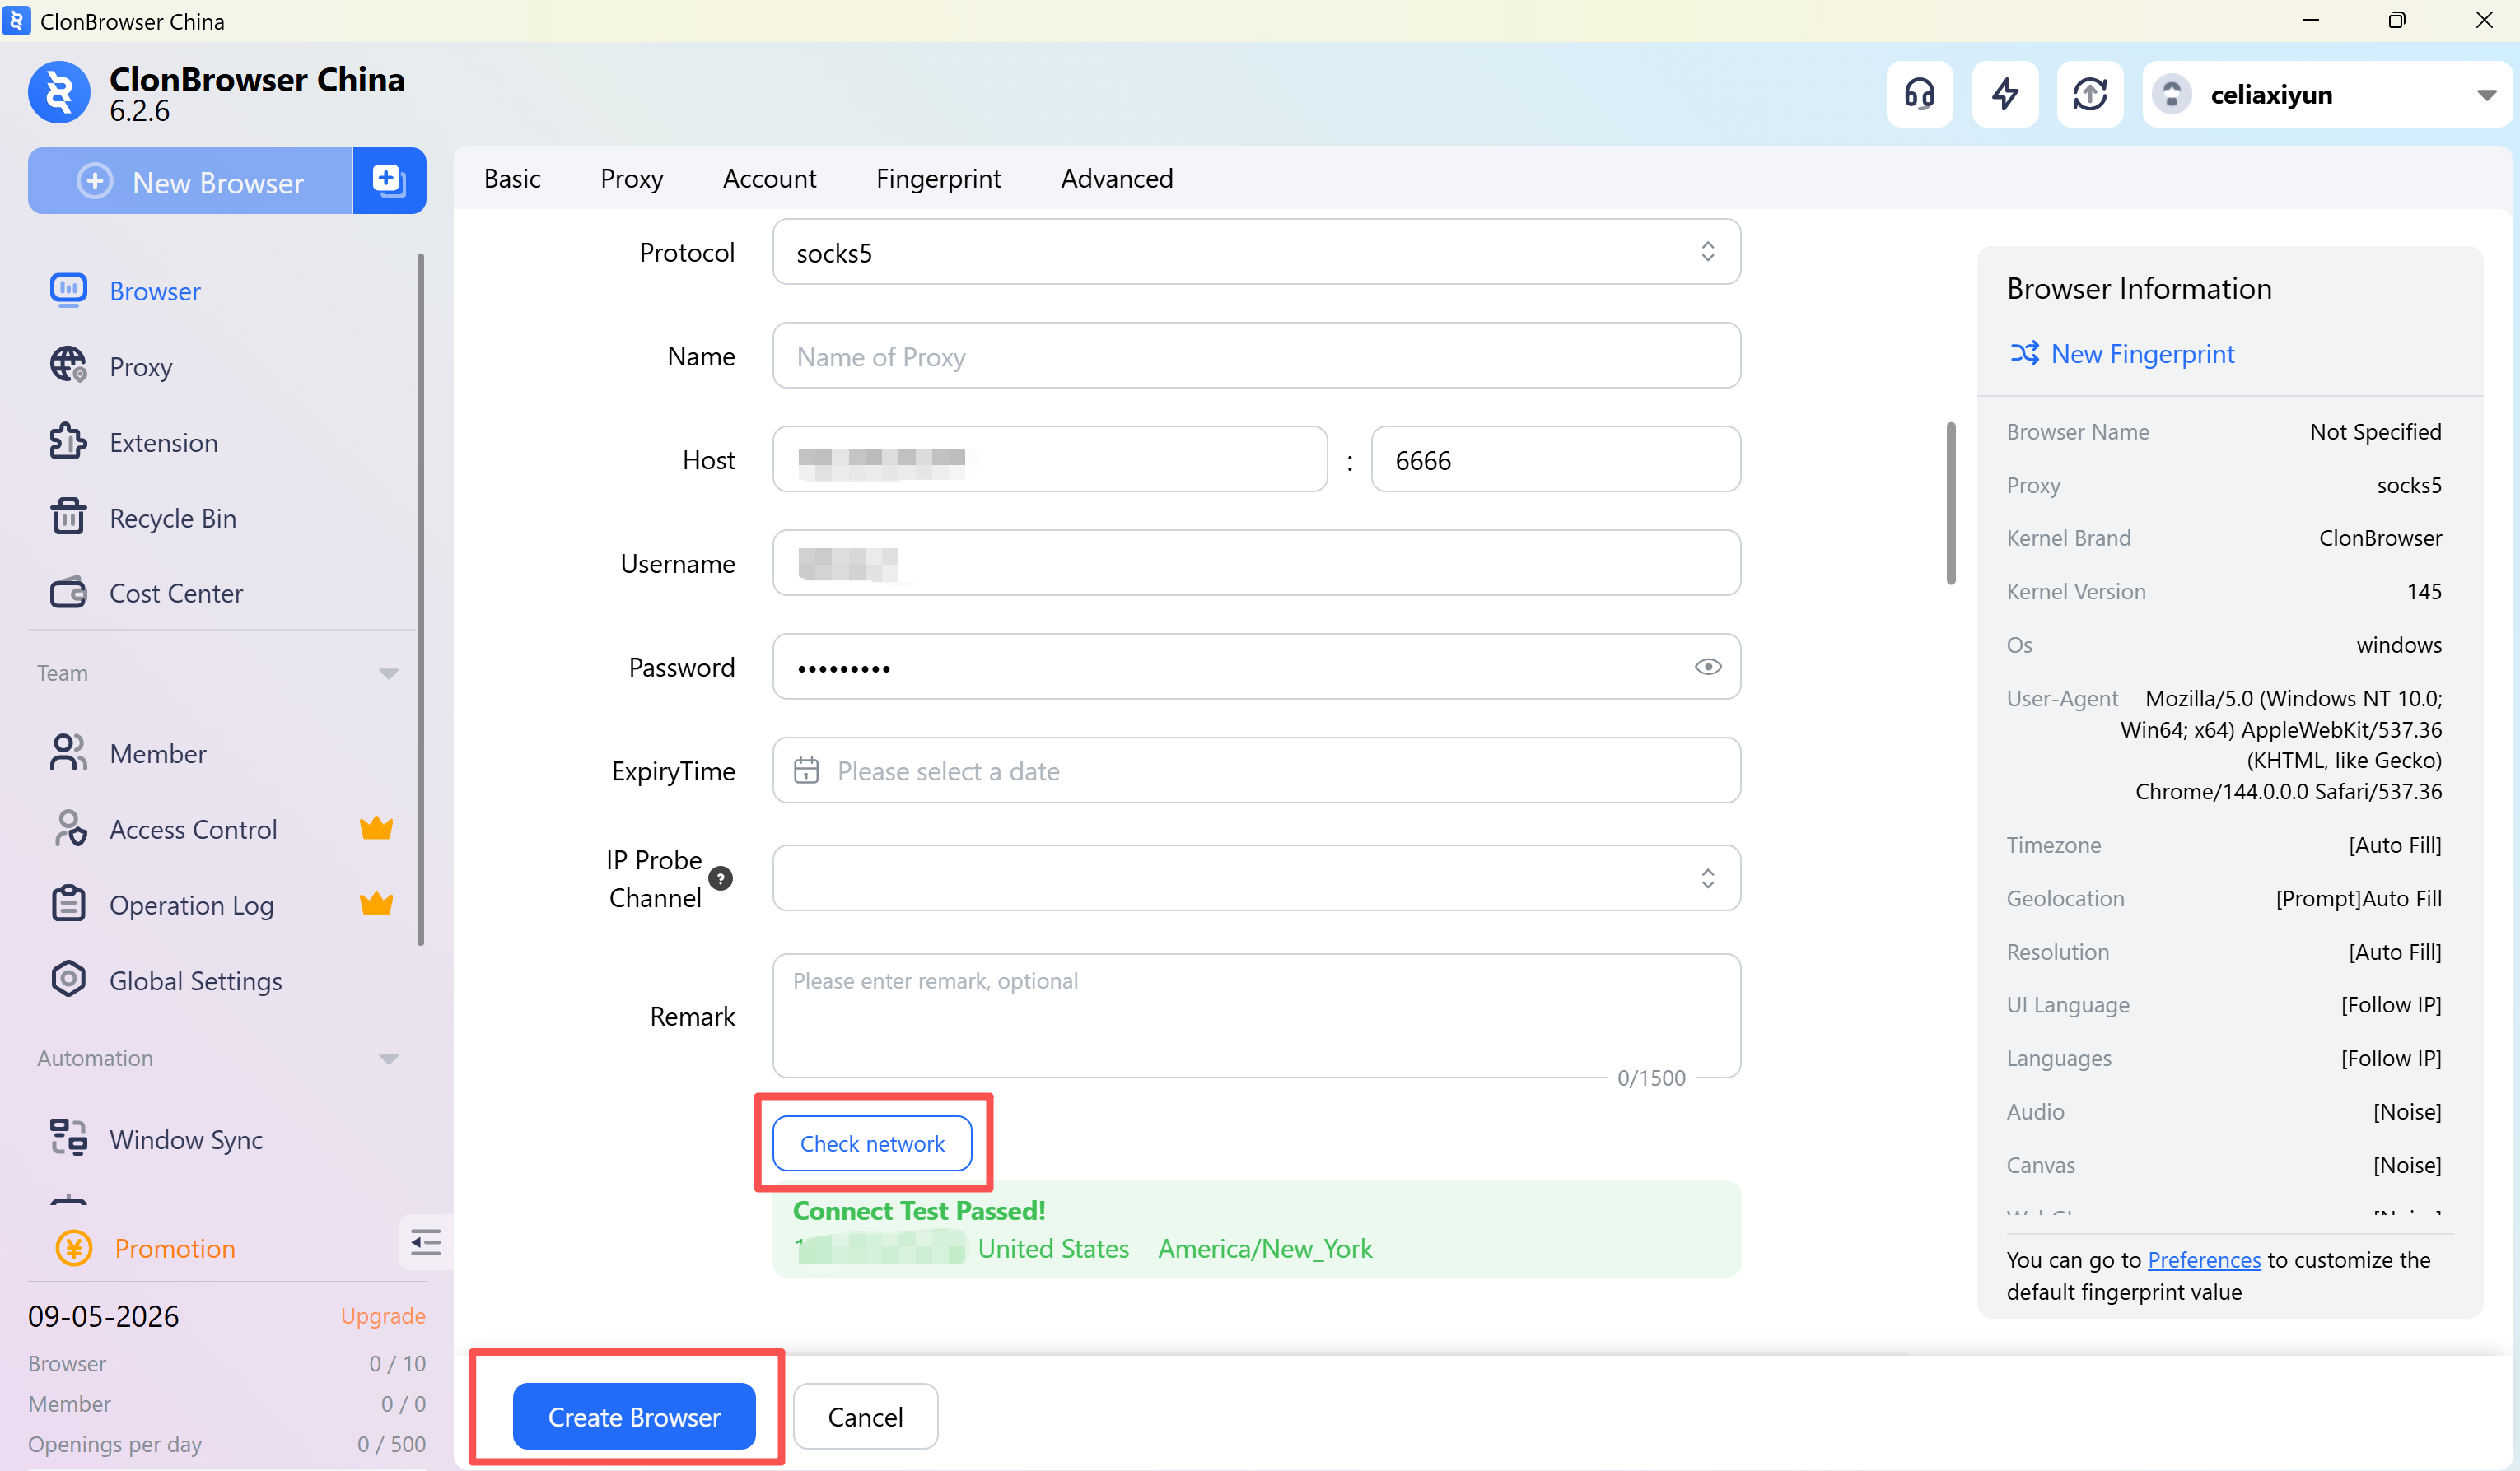Click the headset support icon
Viewport: 2520px width, 1471px height.
pos(1918,94)
